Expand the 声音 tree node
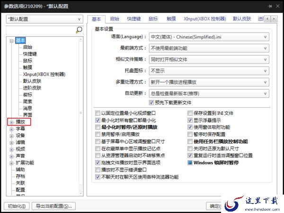284x213 pixels. (x=11, y=156)
